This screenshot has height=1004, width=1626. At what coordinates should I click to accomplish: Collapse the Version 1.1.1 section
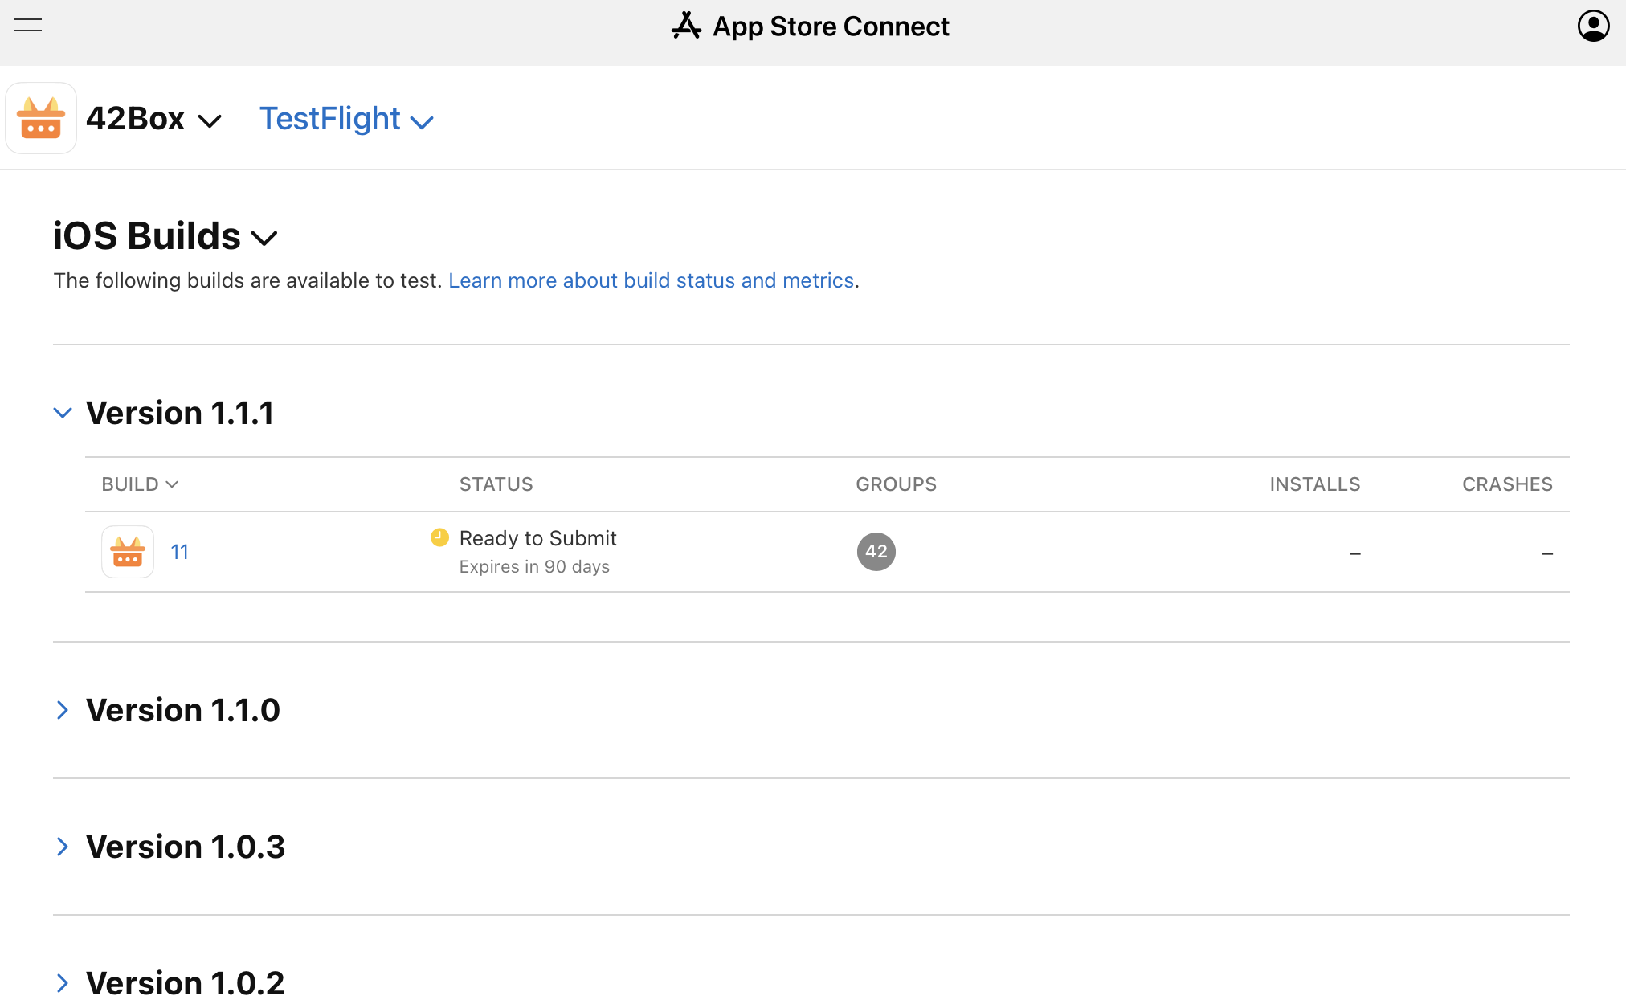(63, 413)
